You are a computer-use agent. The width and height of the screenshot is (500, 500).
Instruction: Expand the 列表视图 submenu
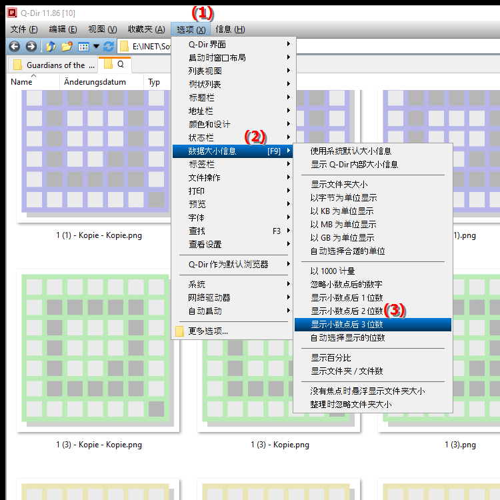(233, 71)
